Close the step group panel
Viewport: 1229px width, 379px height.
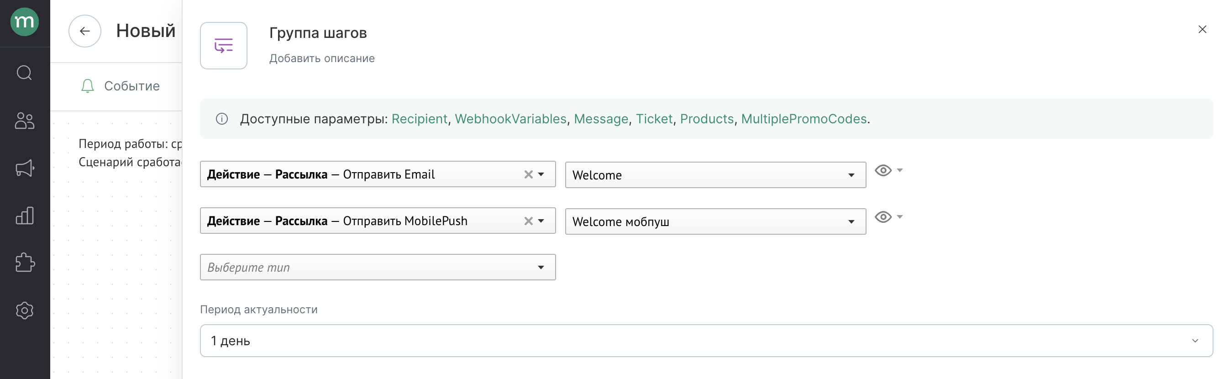click(x=1202, y=30)
